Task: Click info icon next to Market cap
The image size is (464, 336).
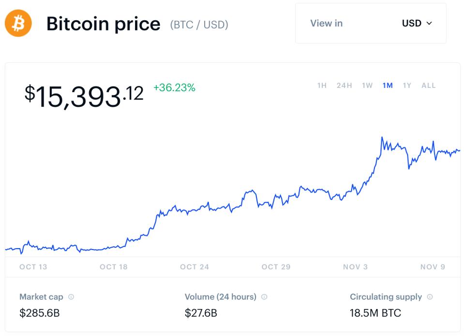Action: 71,297
